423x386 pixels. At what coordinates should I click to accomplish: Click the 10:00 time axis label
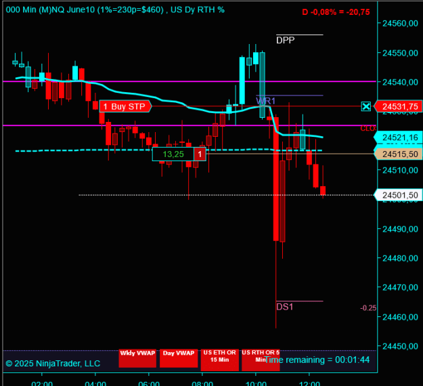pos(255,383)
